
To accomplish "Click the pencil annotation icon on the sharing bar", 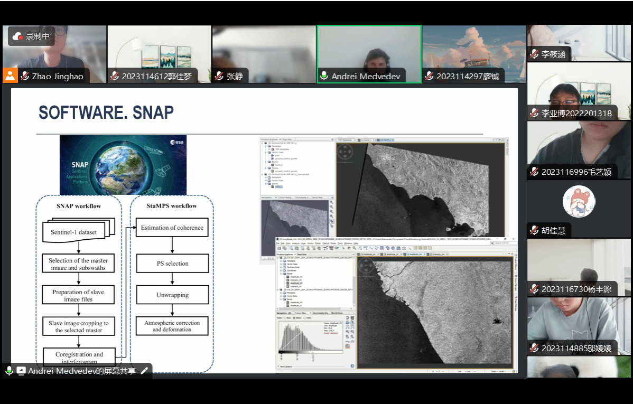I will (x=144, y=371).
